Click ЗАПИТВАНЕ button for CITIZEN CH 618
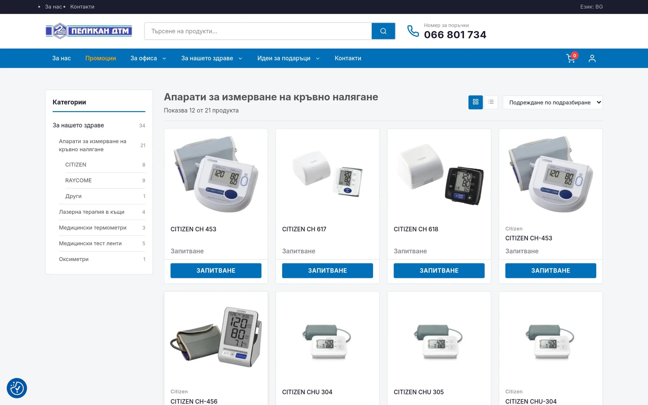This screenshot has height=405, width=648. (x=439, y=271)
